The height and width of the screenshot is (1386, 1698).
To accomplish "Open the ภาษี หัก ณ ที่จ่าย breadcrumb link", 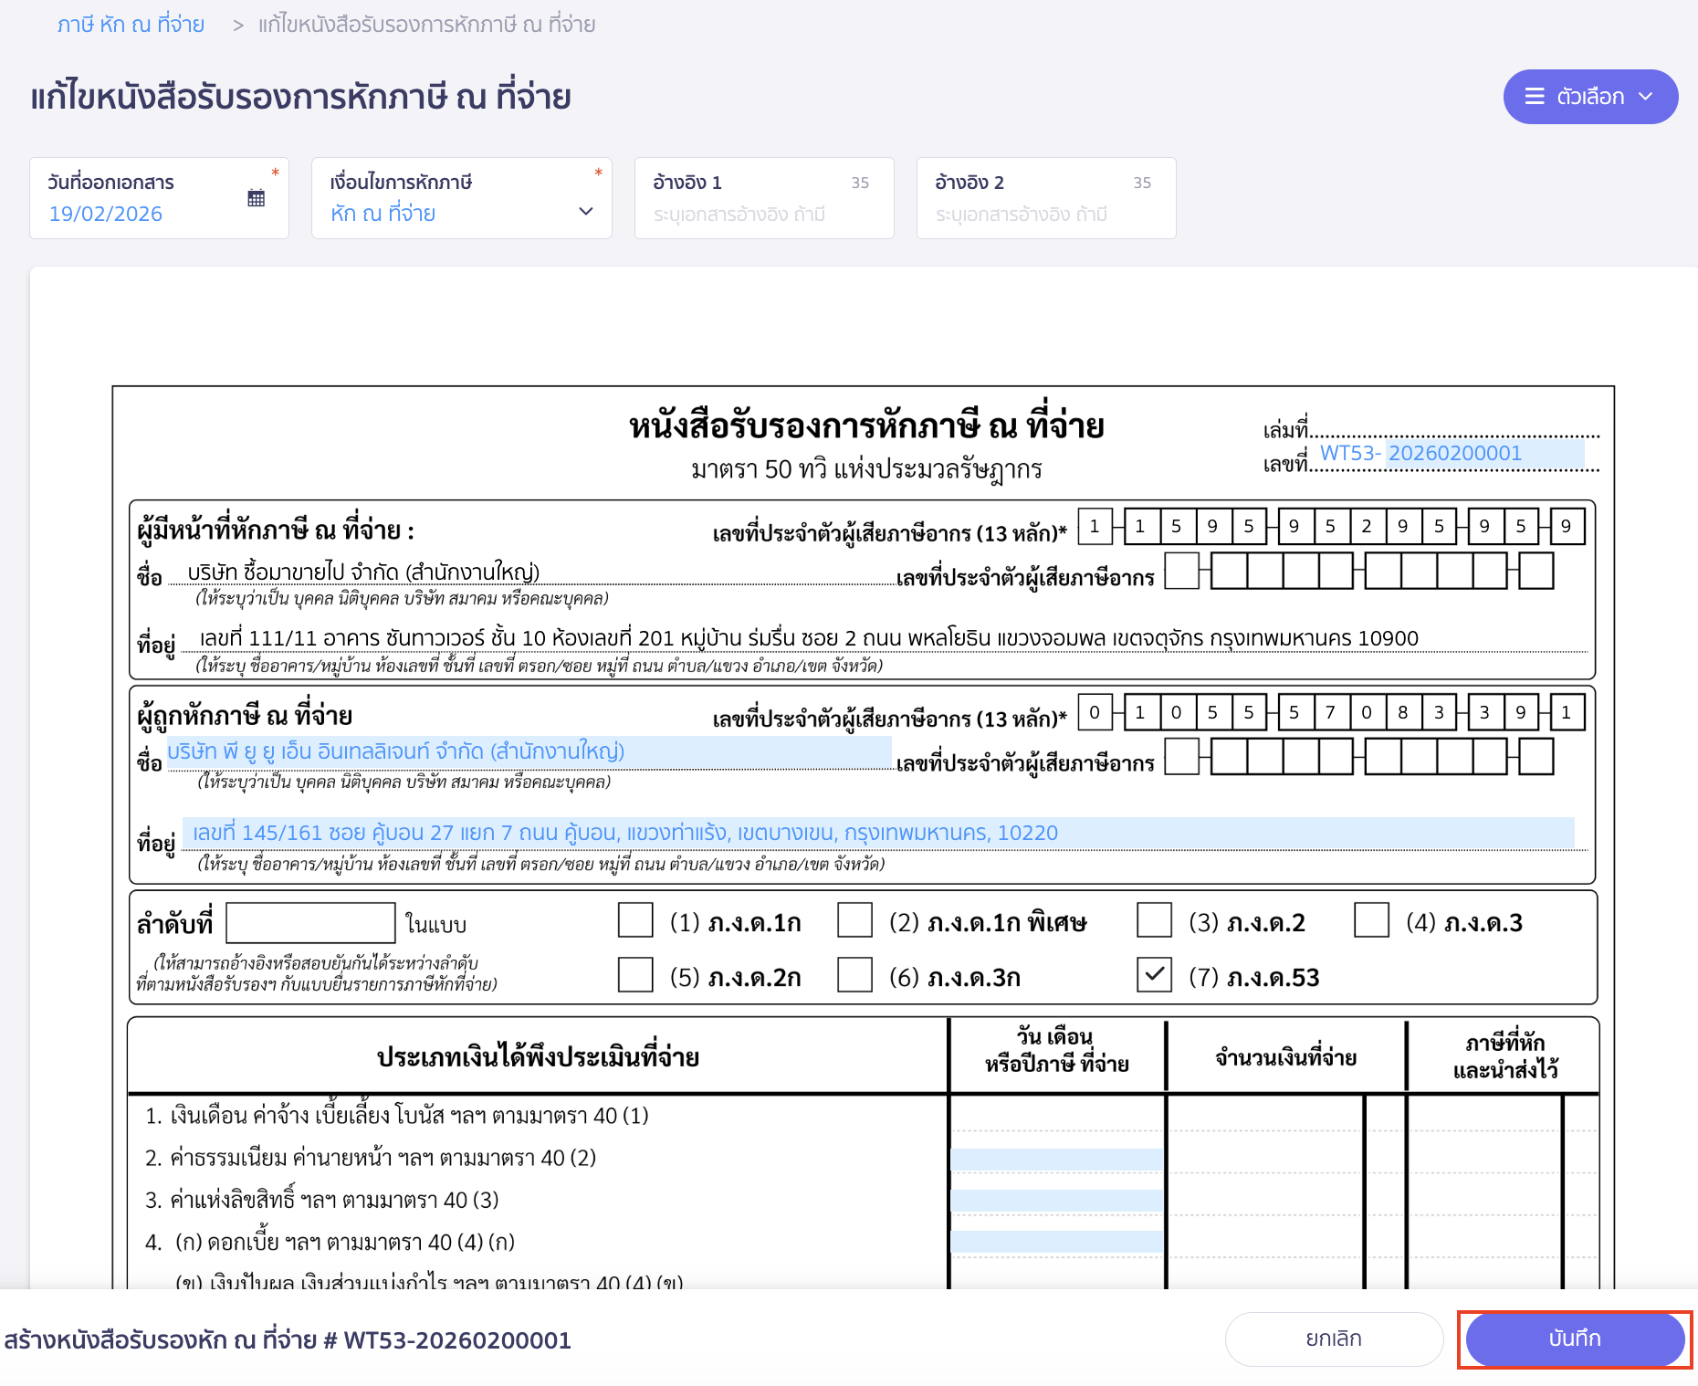I will 131,24.
